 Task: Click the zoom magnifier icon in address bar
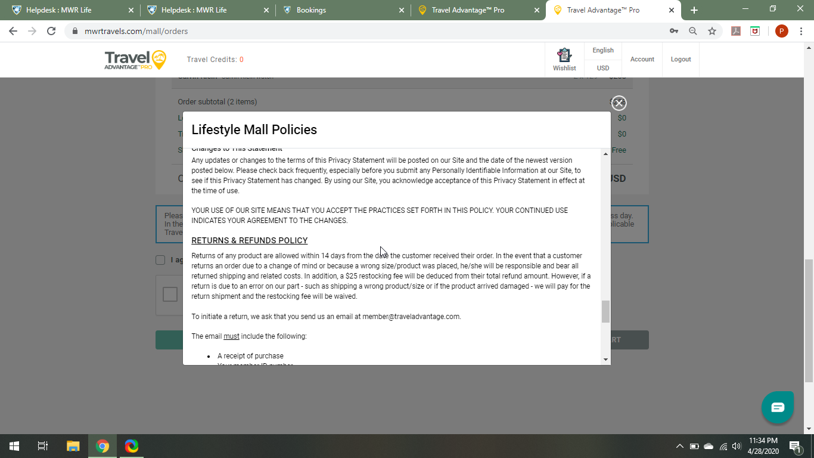pyautogui.click(x=693, y=31)
